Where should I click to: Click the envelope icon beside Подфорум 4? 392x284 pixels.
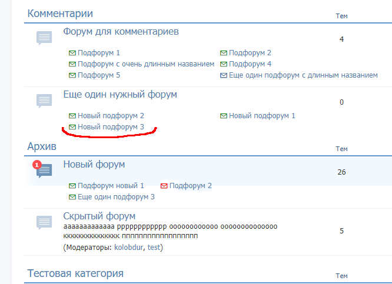tap(224, 64)
